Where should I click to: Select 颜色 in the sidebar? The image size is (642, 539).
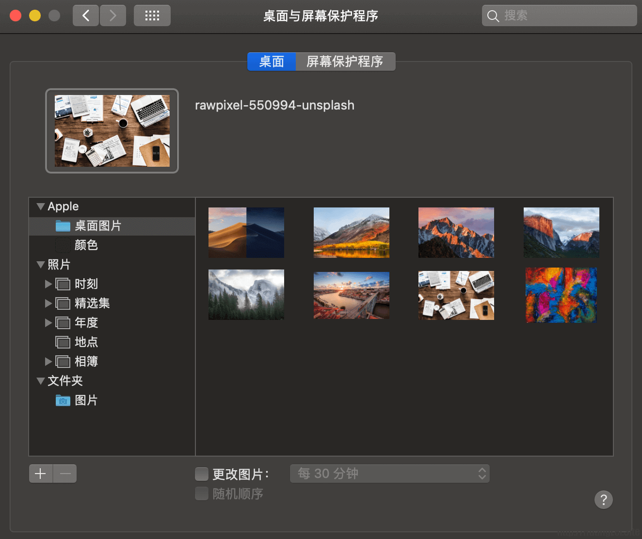point(86,245)
